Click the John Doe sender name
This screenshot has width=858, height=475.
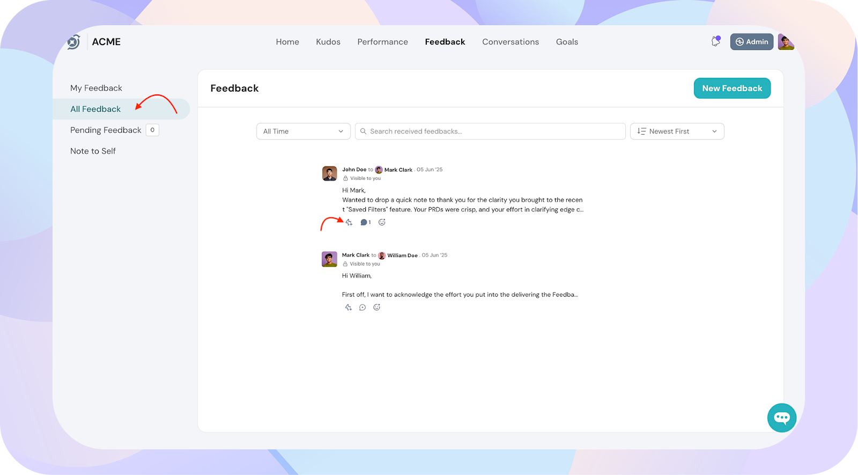point(354,170)
